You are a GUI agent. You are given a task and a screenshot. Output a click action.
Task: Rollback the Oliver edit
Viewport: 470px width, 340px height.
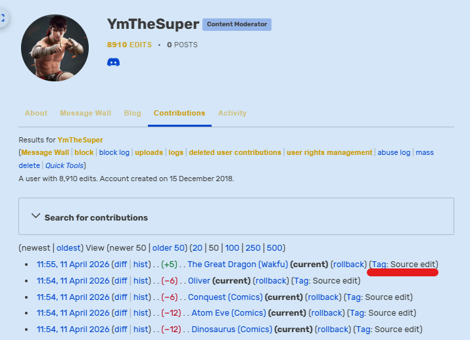point(271,281)
